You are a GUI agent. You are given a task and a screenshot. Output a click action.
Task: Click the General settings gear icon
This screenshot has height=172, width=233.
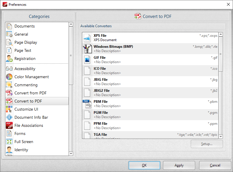coord(9,34)
